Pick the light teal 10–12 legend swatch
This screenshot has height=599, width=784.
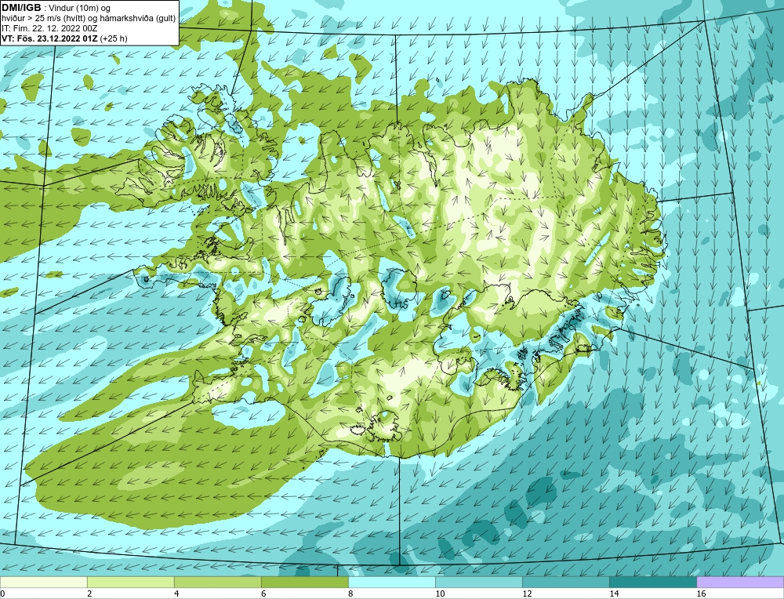[478, 582]
